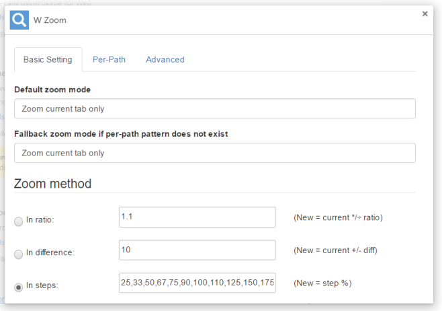Select the In ratio radio button
The height and width of the screenshot is (311, 442).
coord(19,221)
